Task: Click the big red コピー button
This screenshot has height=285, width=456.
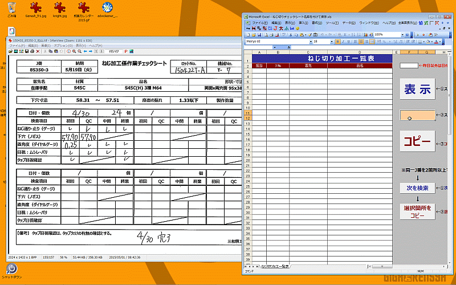Action: tap(417, 141)
